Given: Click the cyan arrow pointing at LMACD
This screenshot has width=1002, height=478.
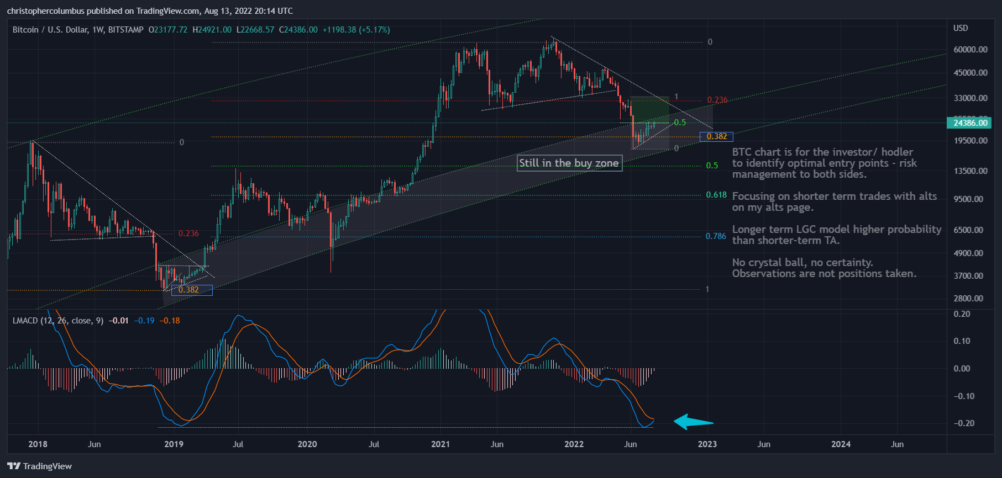Looking at the screenshot, I should 693,422.
